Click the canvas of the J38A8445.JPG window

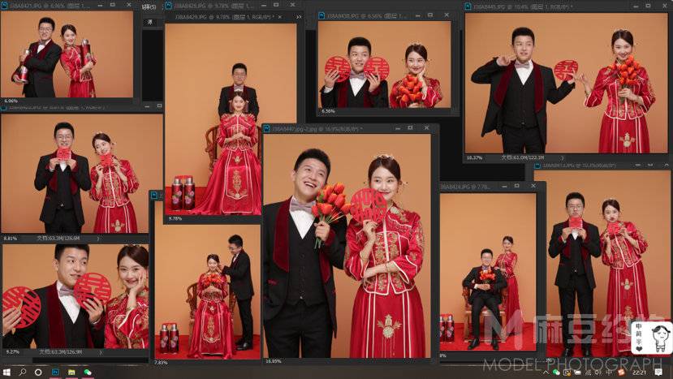click(567, 83)
